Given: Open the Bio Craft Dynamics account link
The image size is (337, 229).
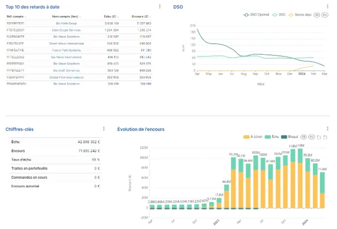Looking at the screenshot, I should click(x=66, y=70).
